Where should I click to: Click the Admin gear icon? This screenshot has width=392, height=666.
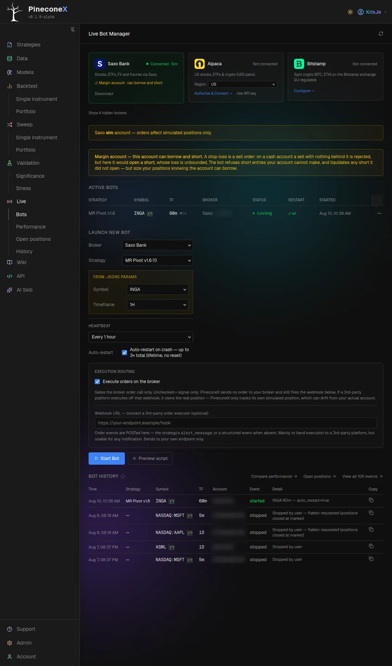[10, 643]
